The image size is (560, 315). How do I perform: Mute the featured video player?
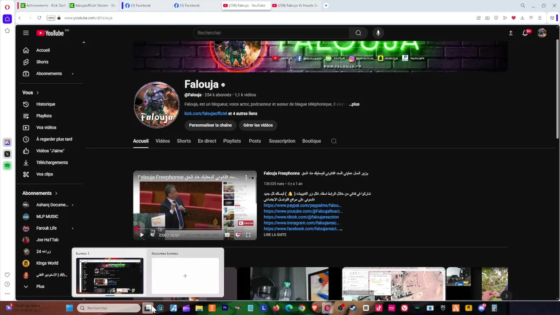pyautogui.click(x=152, y=235)
